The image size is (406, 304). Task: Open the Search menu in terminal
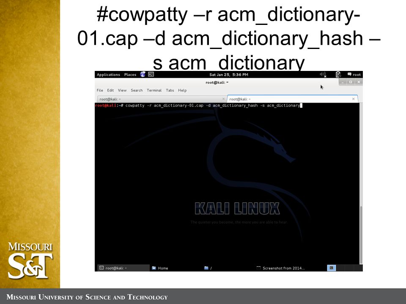click(x=137, y=90)
